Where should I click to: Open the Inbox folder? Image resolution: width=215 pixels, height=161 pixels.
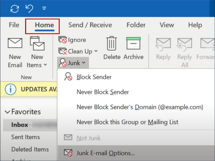click(x=30, y=125)
